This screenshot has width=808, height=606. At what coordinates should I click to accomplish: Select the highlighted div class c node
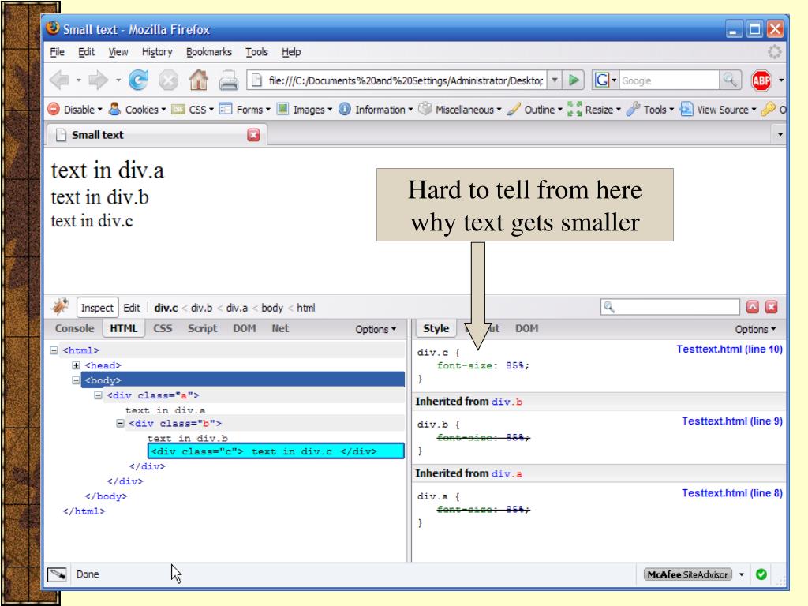(x=275, y=451)
